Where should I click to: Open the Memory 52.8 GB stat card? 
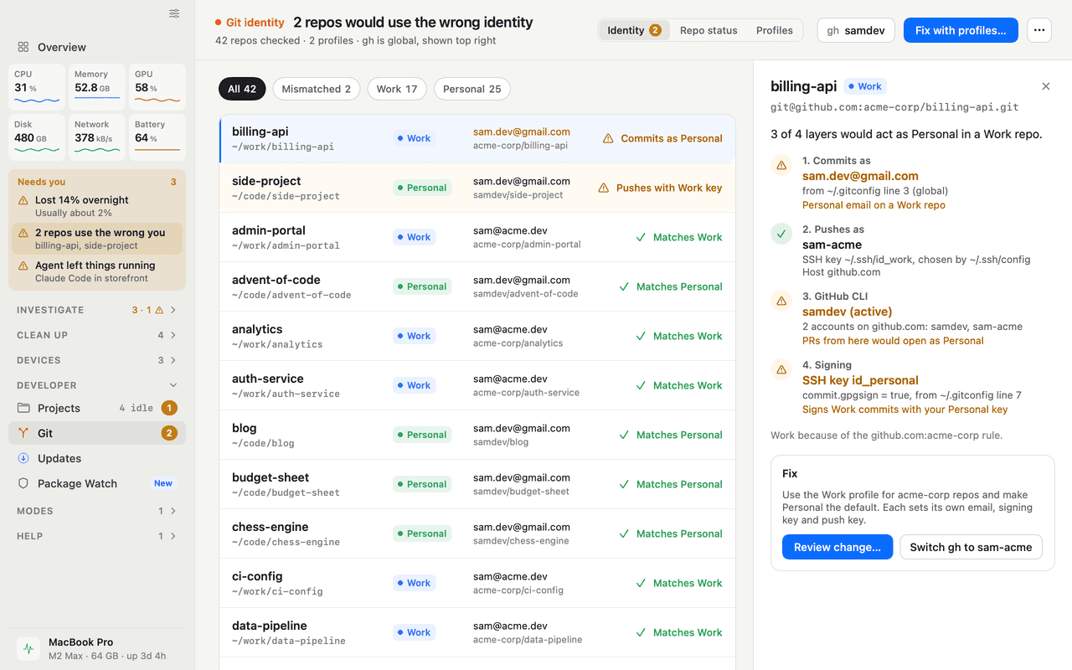[x=97, y=86]
